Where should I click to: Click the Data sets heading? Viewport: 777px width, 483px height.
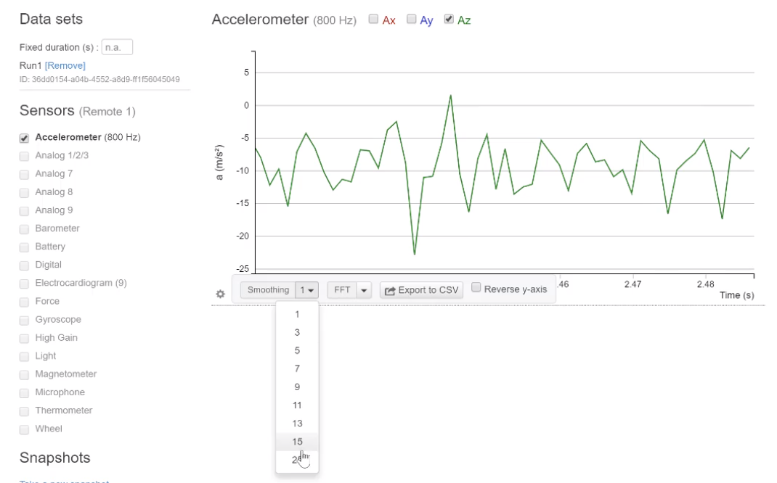pyautogui.click(x=51, y=19)
